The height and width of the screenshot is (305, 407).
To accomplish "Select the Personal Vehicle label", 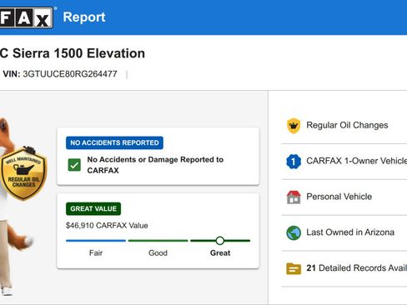I will point(339,197).
